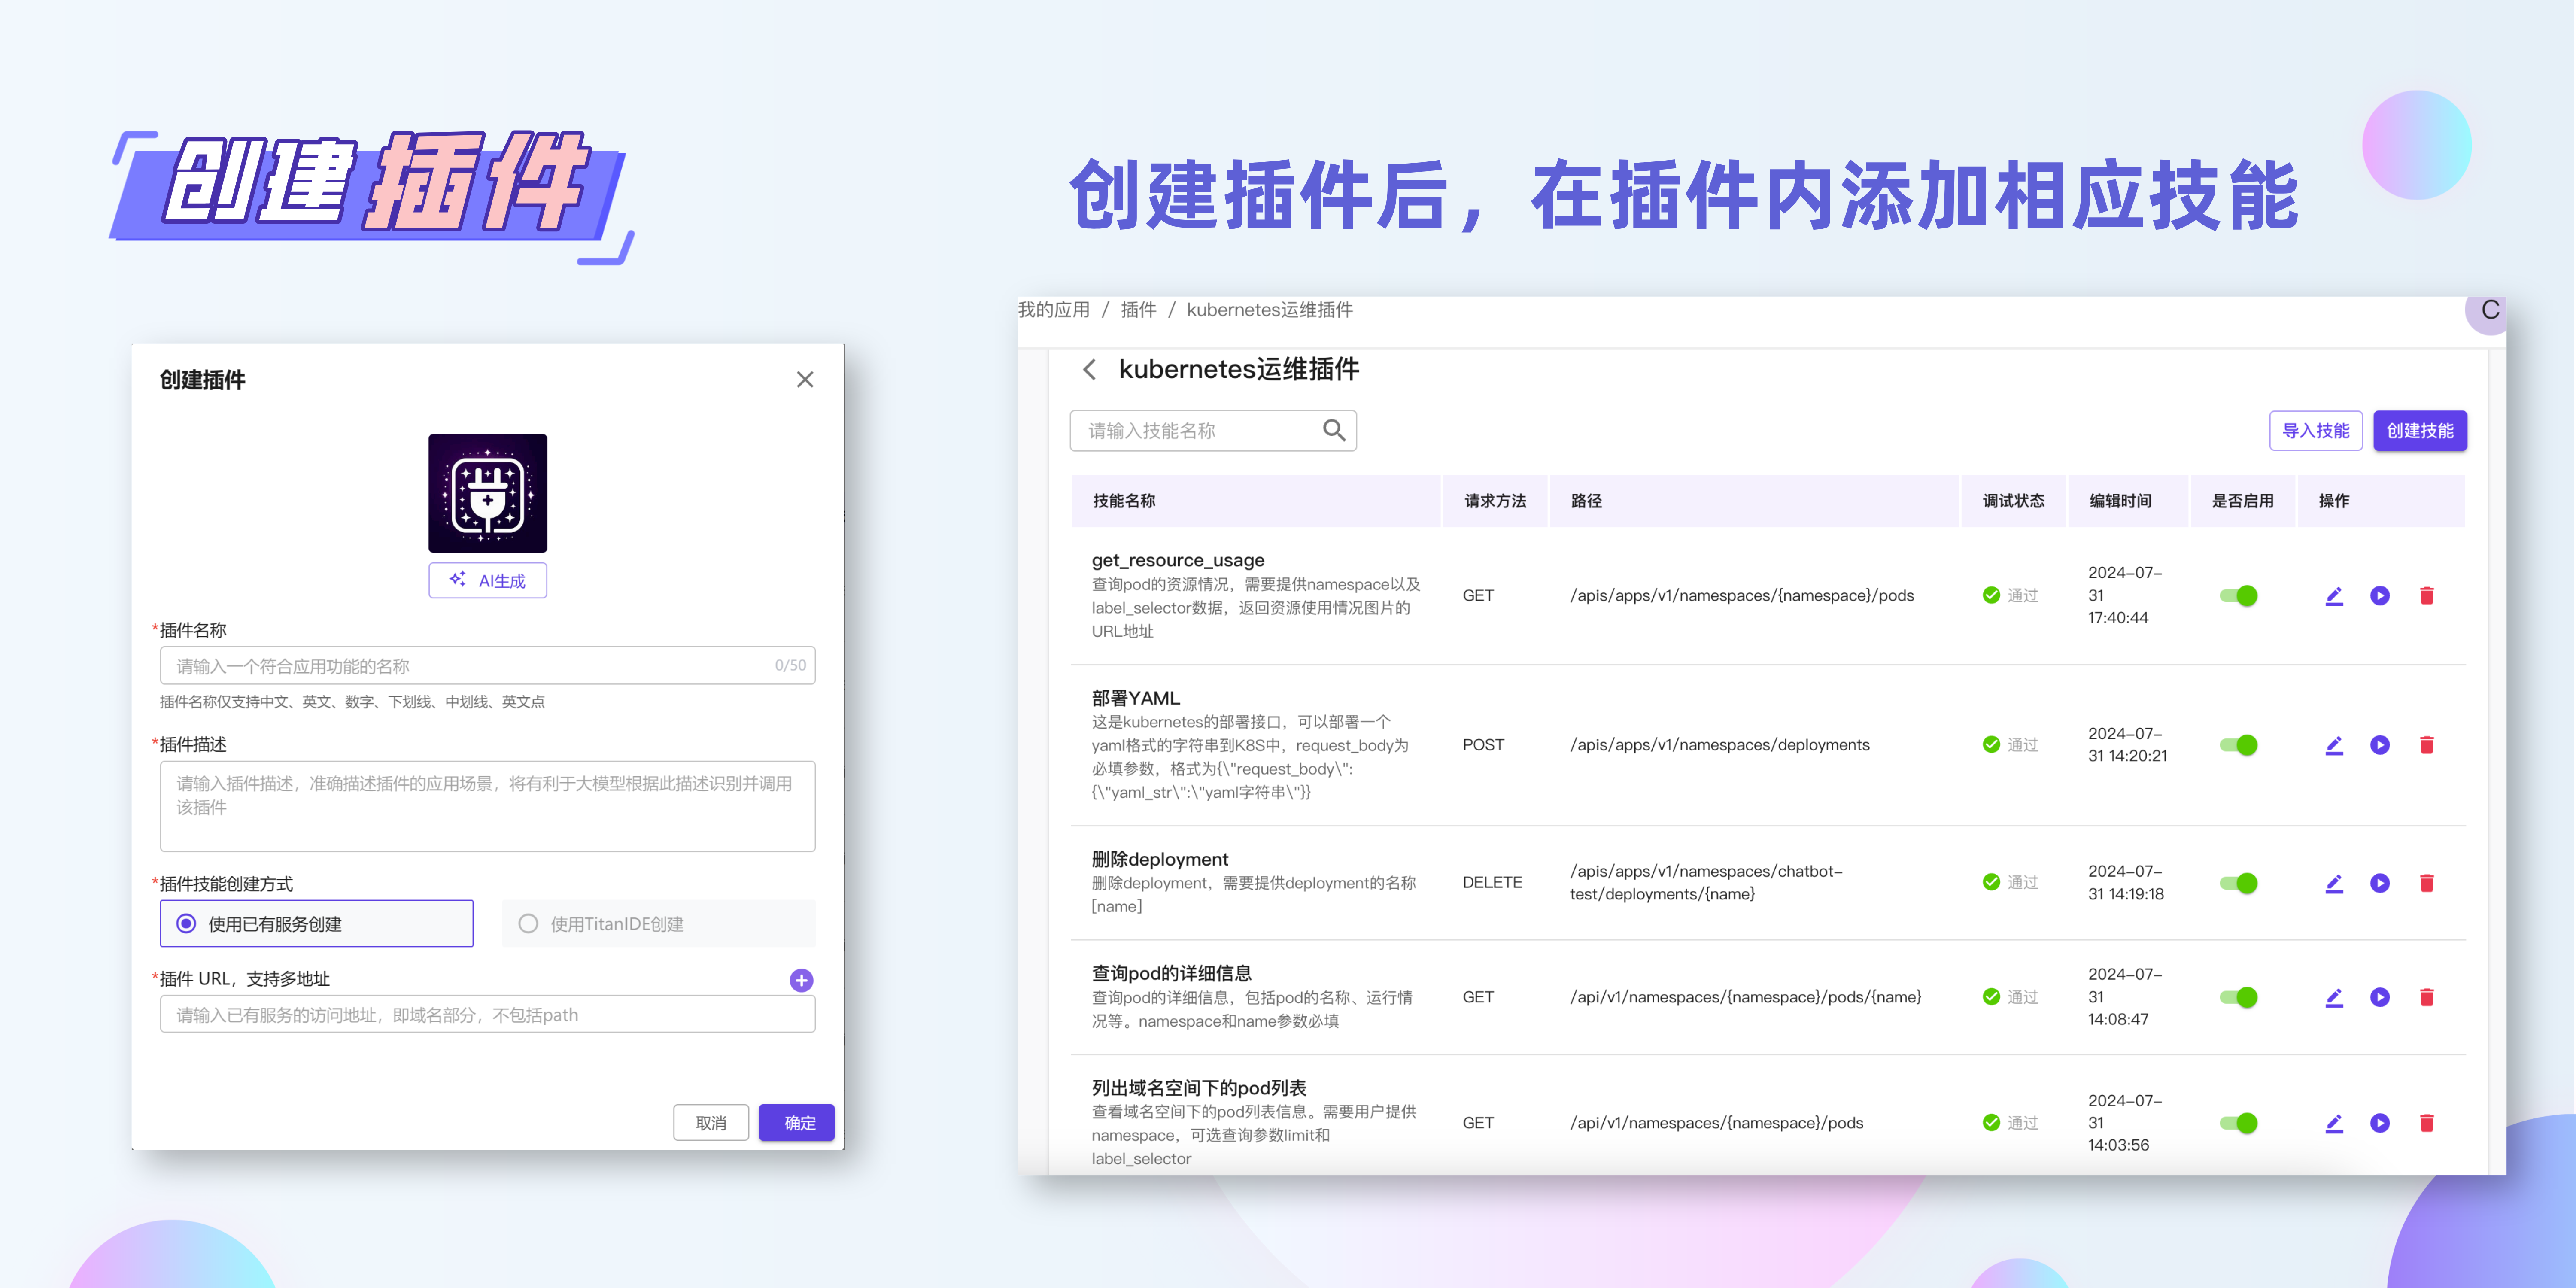Click edit pencil for get_resource_usage skill

pos(2333,596)
